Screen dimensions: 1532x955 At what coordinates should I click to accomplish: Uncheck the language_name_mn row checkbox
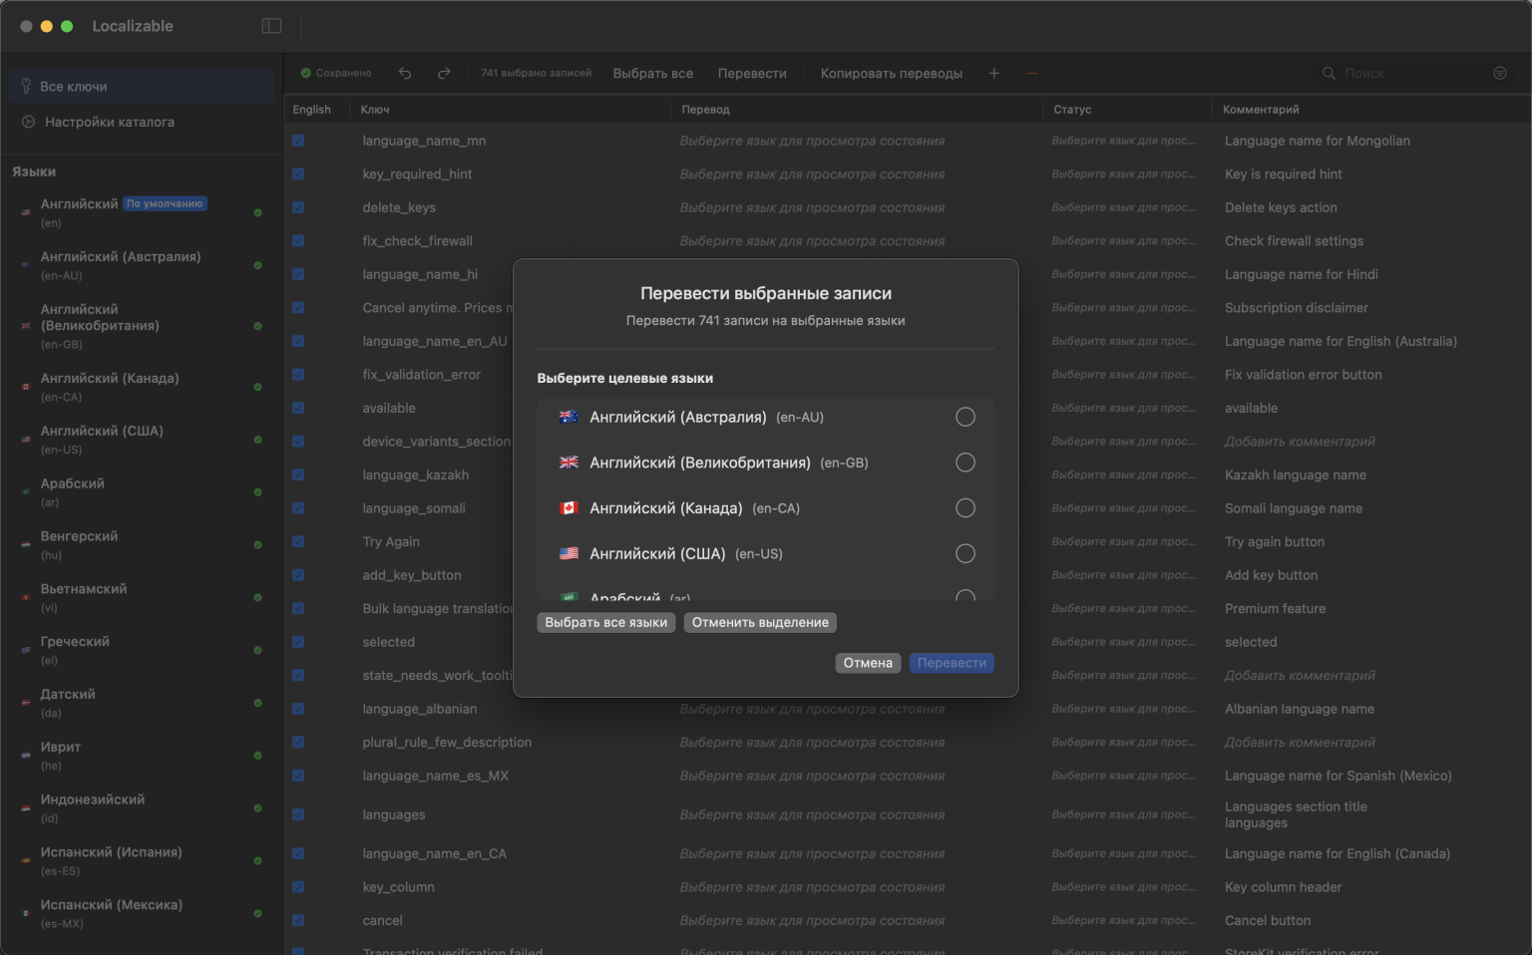(298, 141)
